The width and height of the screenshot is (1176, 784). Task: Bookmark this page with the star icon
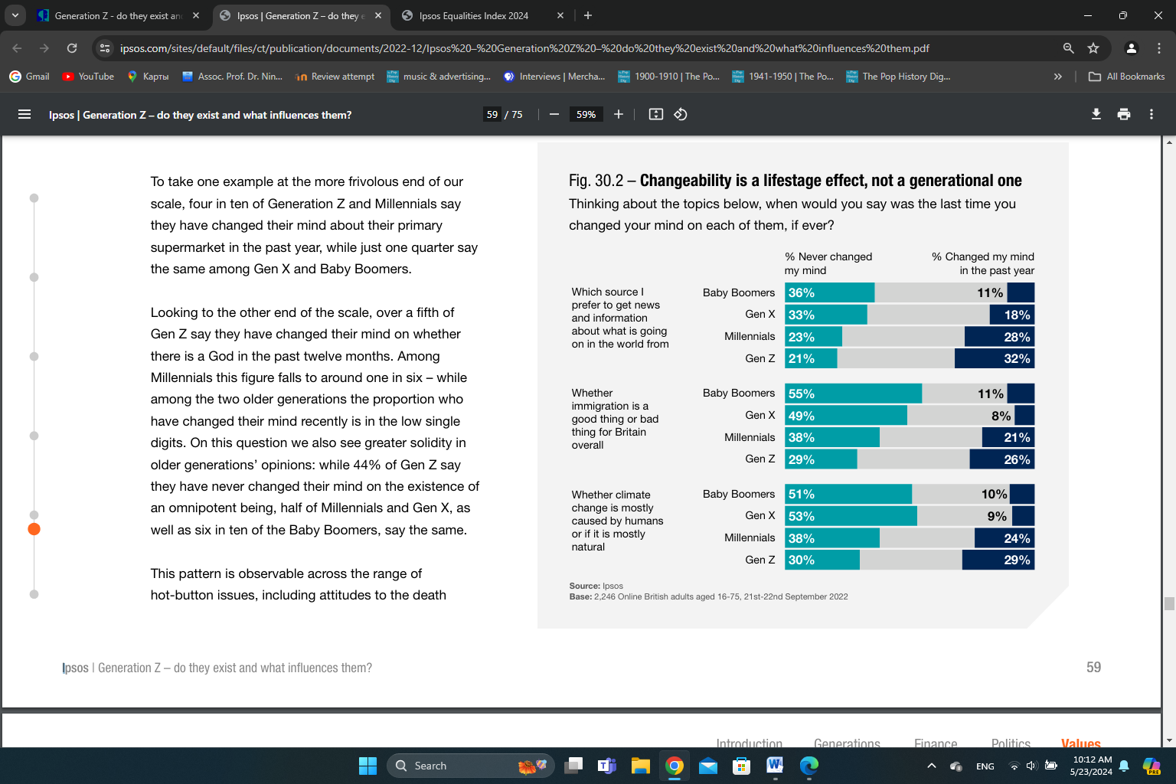pyautogui.click(x=1093, y=48)
